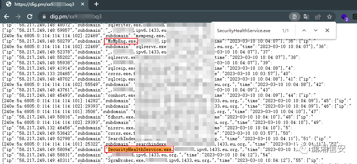Click the highlighted SecurityHealthService.exe match in page

[x=140, y=150]
